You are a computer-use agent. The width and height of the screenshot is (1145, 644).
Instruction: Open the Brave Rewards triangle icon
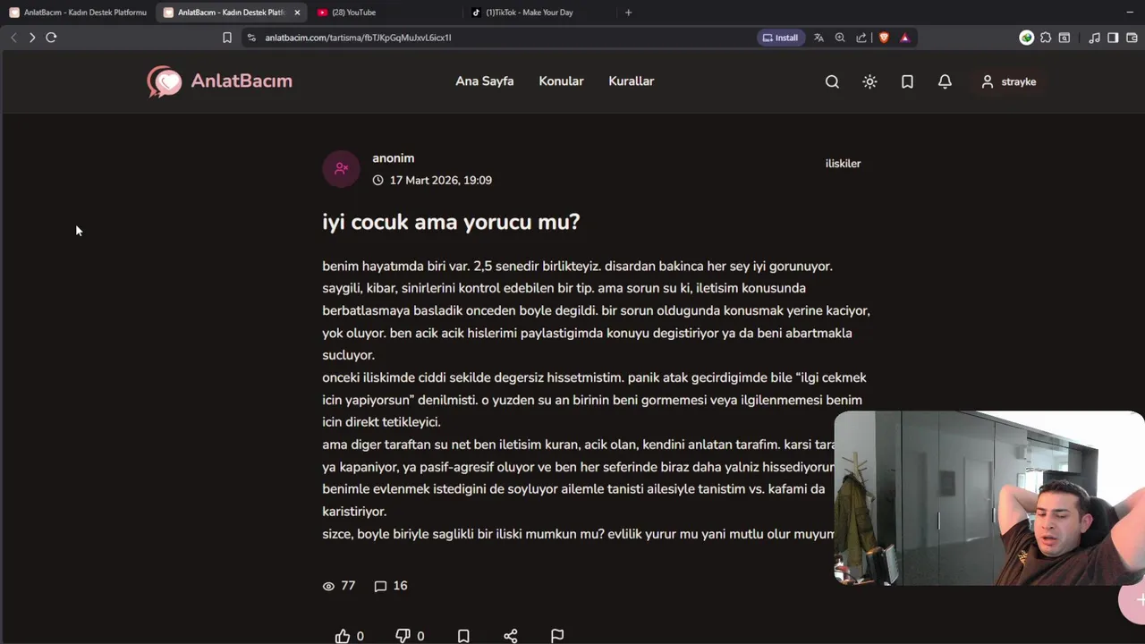click(905, 38)
